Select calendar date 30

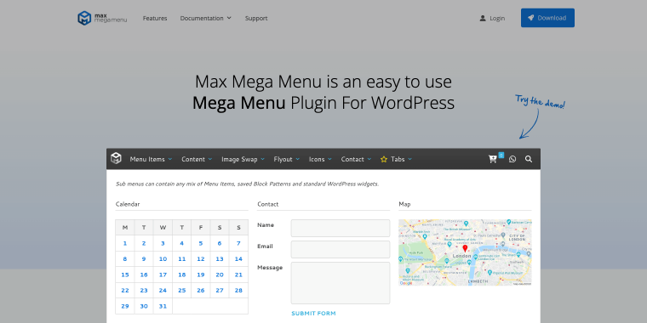click(x=144, y=306)
